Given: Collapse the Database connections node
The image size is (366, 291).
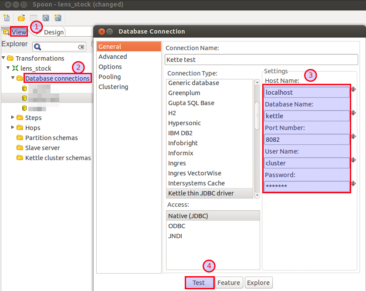Looking at the screenshot, I should (x=13, y=78).
